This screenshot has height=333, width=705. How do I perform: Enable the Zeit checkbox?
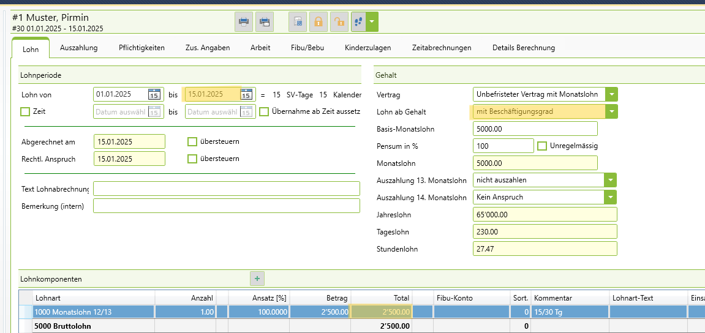[x=25, y=111]
